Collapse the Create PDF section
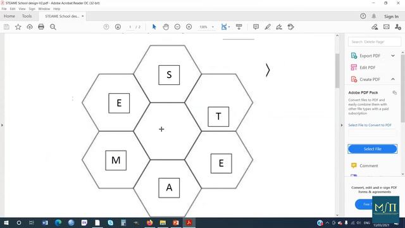 tap(393, 79)
